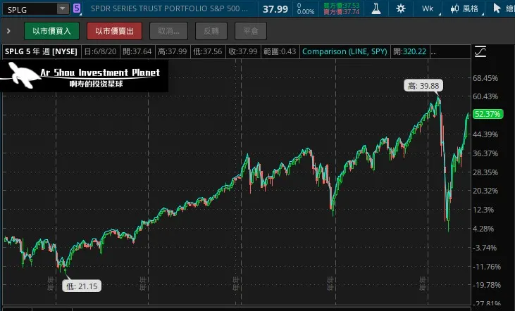The width and height of the screenshot is (515, 311).
Task: Click the bid price 買方價 37.53
Action: [341, 5]
